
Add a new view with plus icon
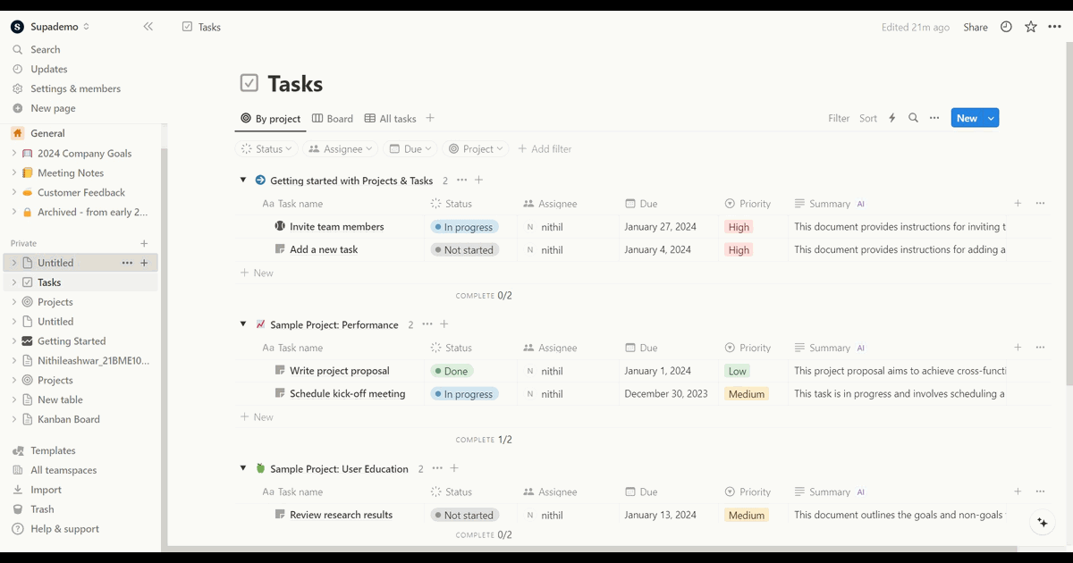pyautogui.click(x=430, y=118)
